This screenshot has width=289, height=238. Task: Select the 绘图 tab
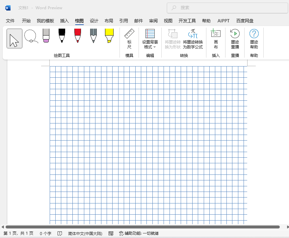coord(79,21)
